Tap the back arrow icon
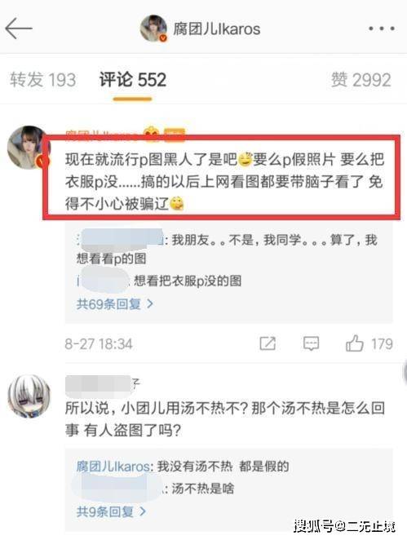The height and width of the screenshot is (540, 407). click(19, 29)
